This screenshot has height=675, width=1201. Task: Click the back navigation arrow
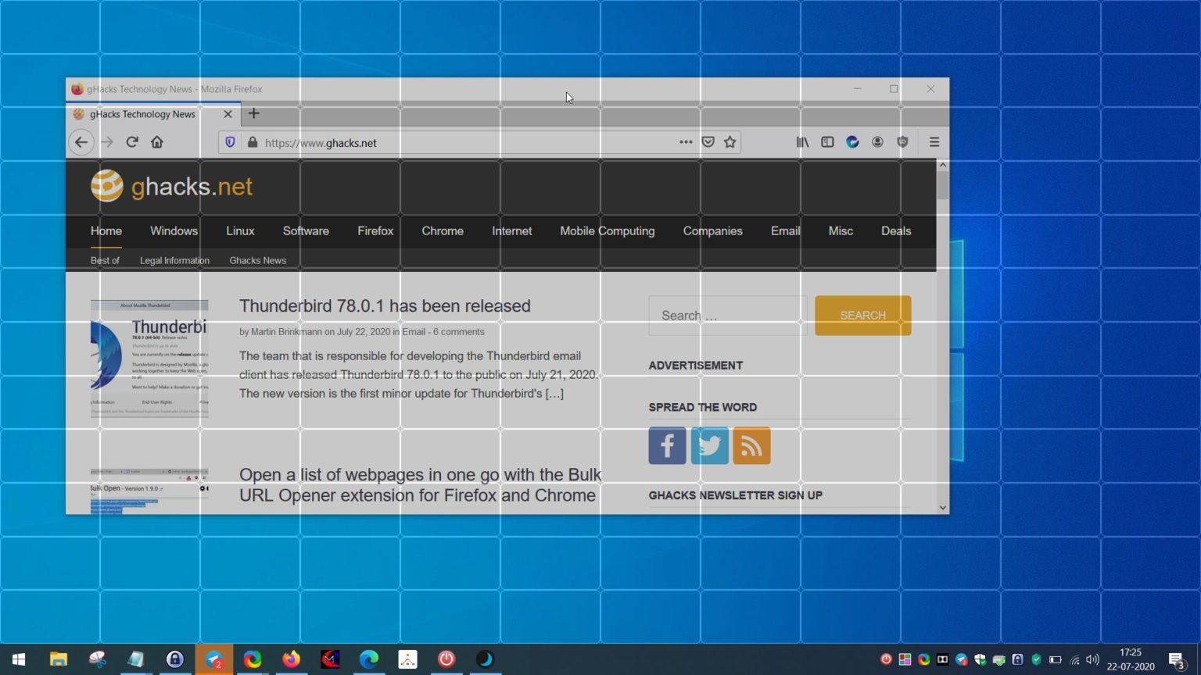(x=81, y=142)
